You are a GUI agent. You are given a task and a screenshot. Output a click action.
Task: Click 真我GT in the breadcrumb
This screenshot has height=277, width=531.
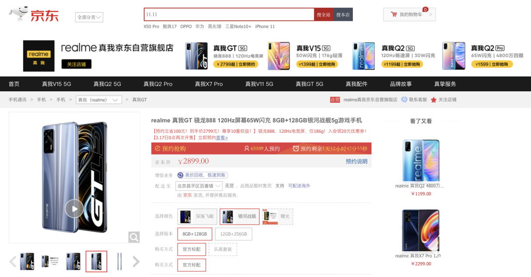(140, 100)
